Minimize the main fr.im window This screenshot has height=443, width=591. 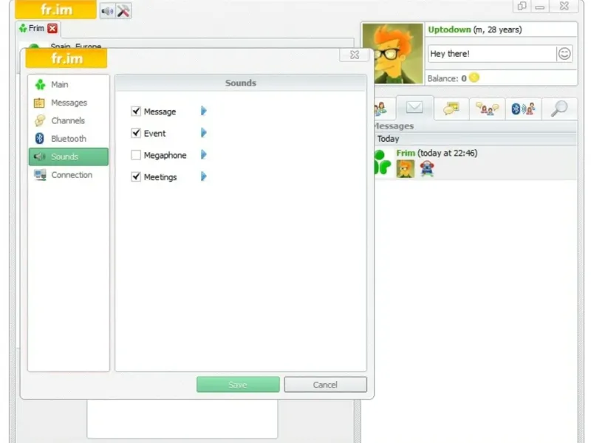[540, 6]
